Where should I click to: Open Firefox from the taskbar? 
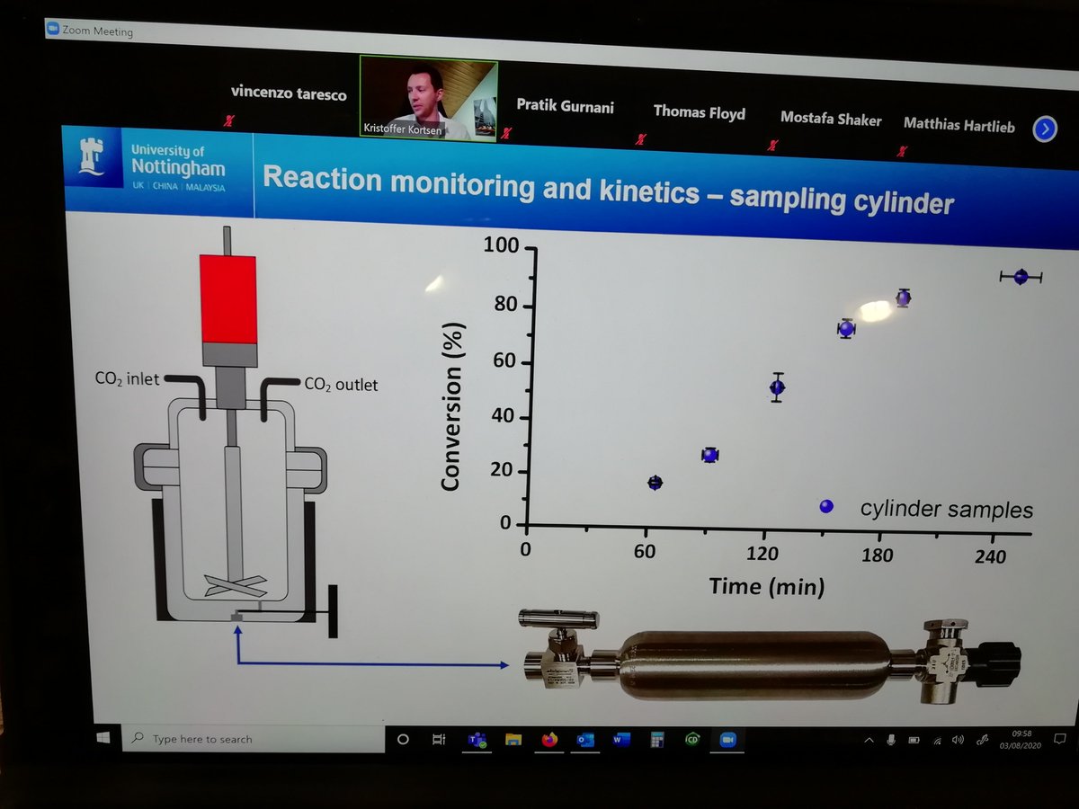tap(549, 740)
